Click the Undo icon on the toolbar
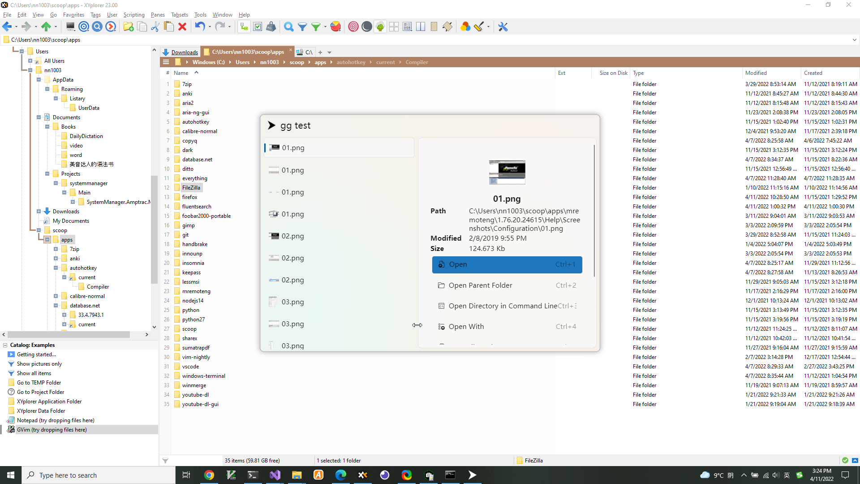860x484 pixels. pos(200,26)
